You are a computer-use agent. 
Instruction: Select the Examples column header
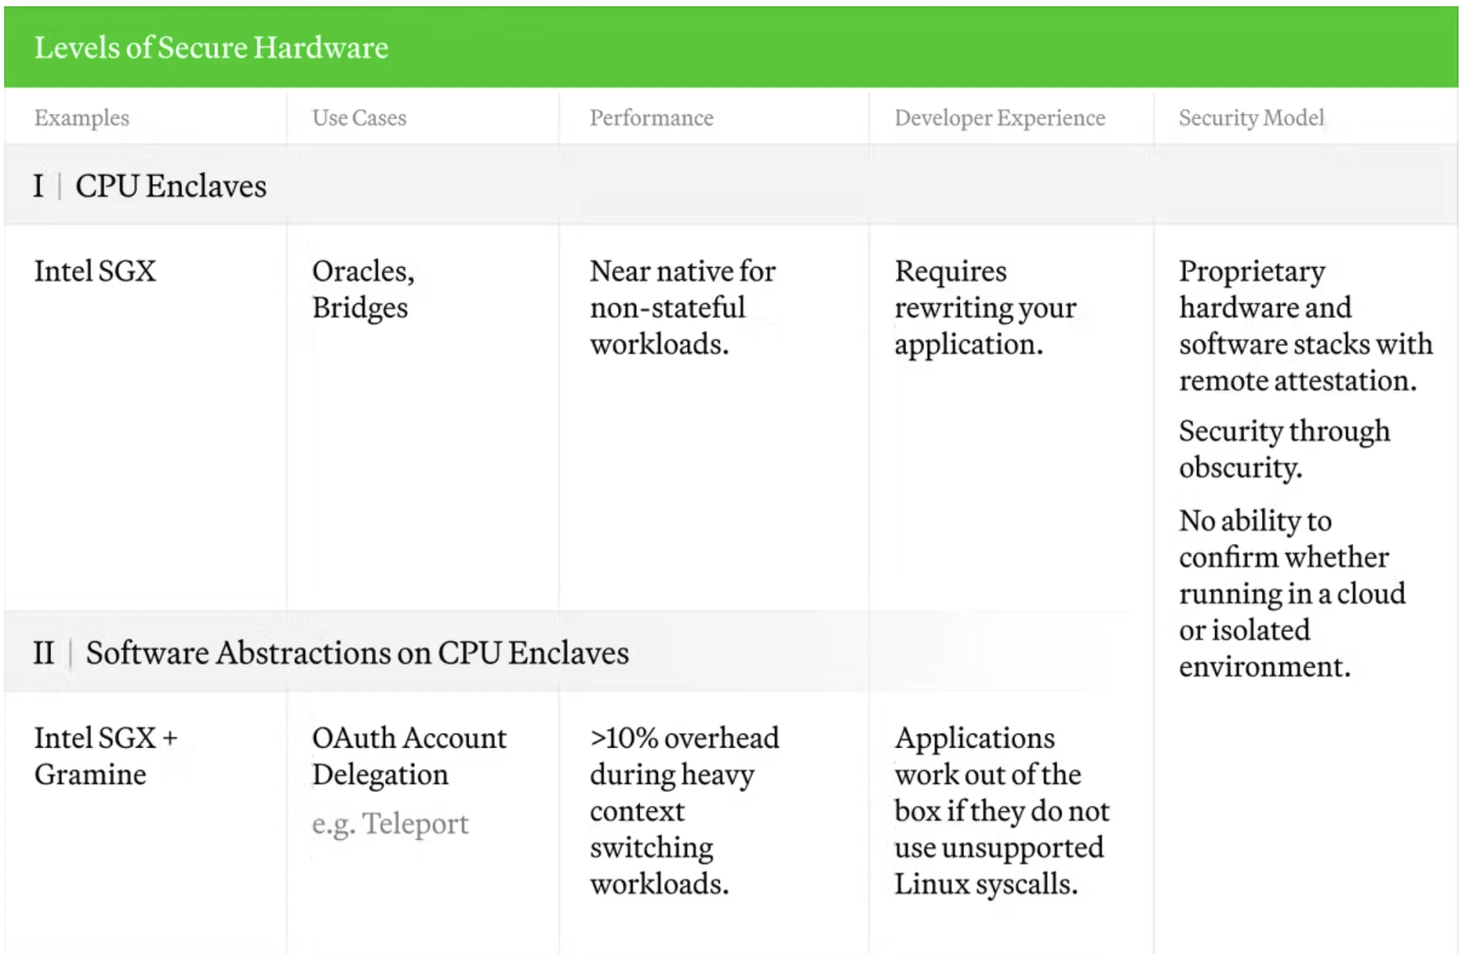click(x=82, y=118)
